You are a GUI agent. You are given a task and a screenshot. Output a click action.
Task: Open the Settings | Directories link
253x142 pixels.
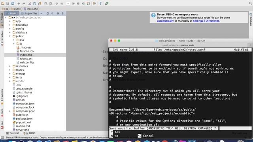206,21
